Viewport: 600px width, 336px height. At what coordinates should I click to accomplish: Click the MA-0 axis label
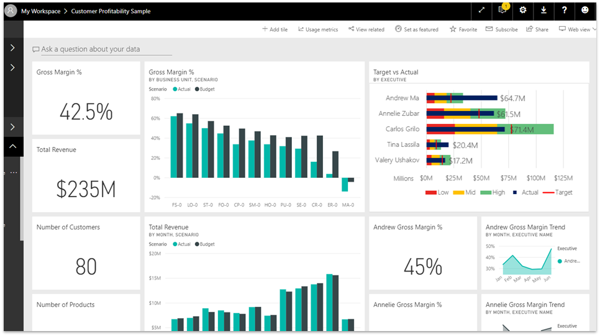coord(348,205)
